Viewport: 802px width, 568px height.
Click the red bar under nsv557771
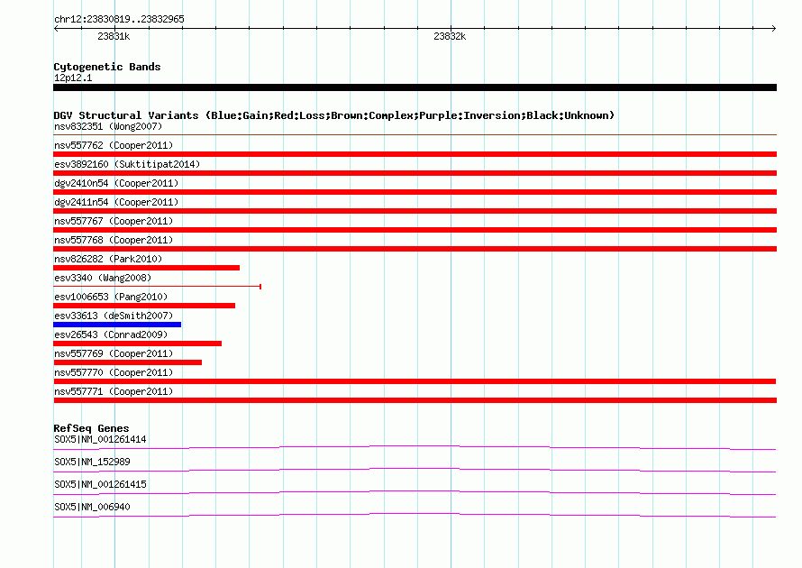(415, 400)
